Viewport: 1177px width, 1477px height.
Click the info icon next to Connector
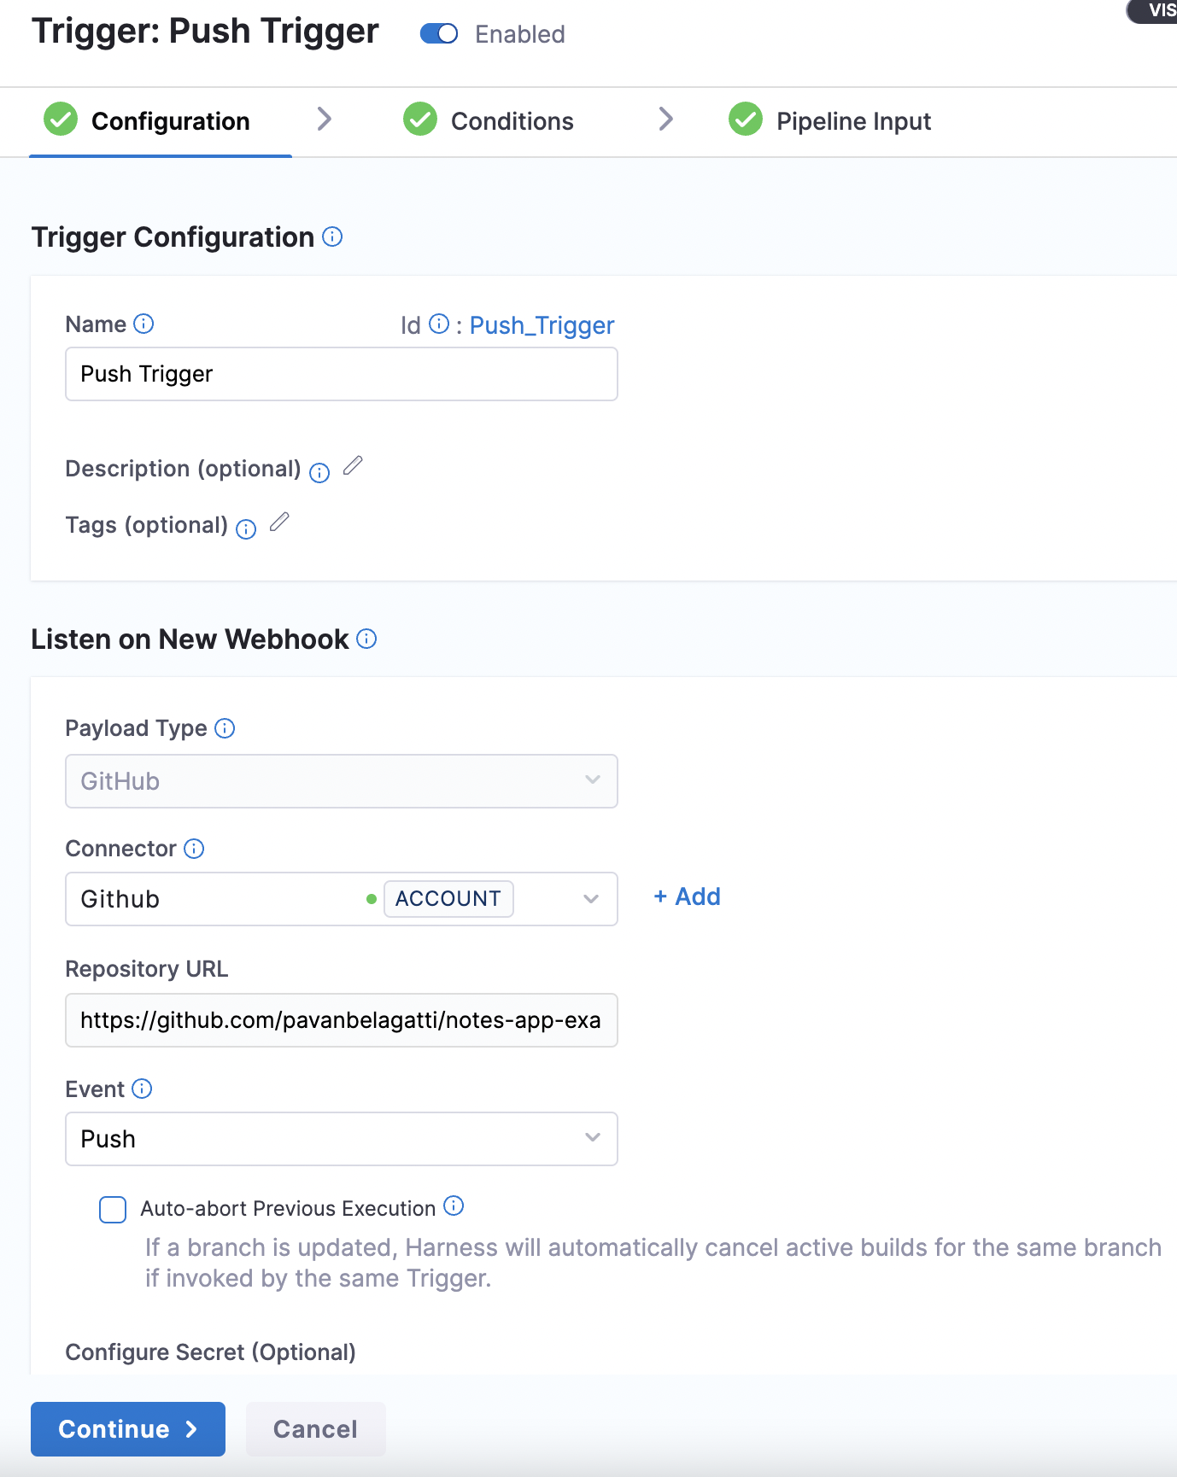[194, 848]
